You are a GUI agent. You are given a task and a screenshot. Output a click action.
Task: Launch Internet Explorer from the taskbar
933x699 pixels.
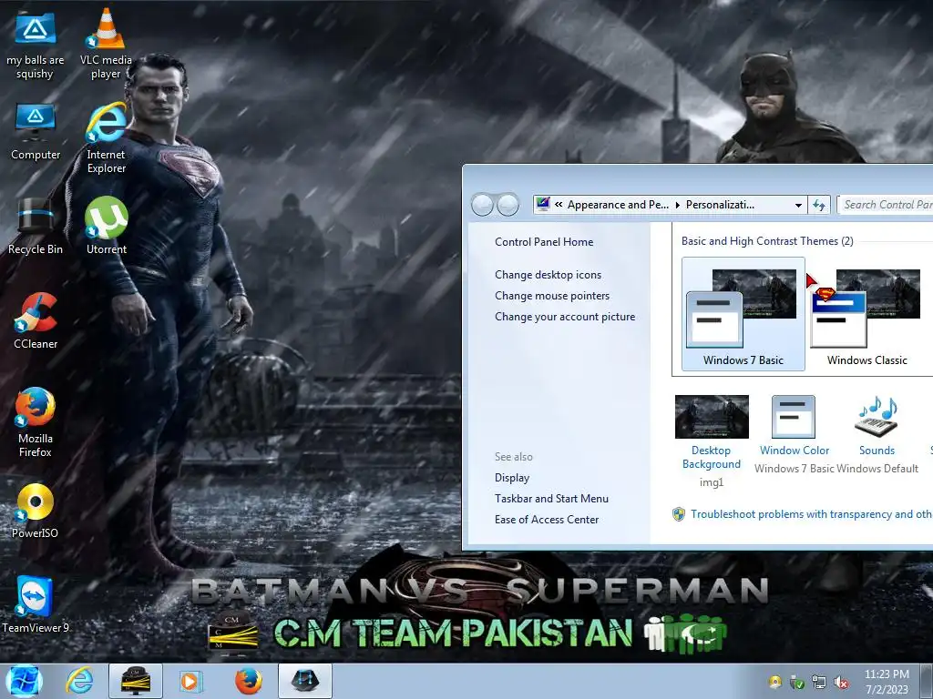point(79,681)
